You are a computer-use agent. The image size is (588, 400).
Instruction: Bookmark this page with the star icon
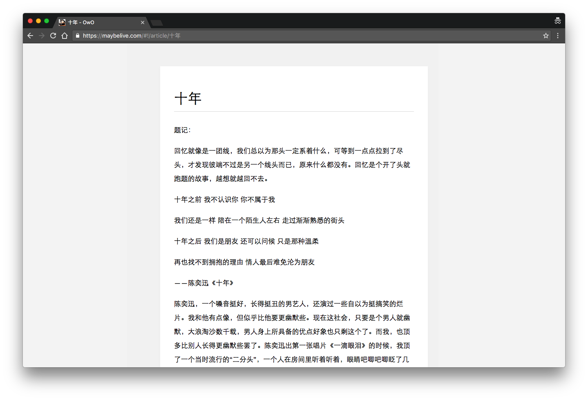coord(546,36)
